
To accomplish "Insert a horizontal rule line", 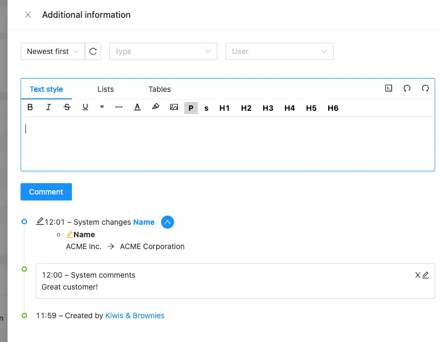I will click(119, 108).
